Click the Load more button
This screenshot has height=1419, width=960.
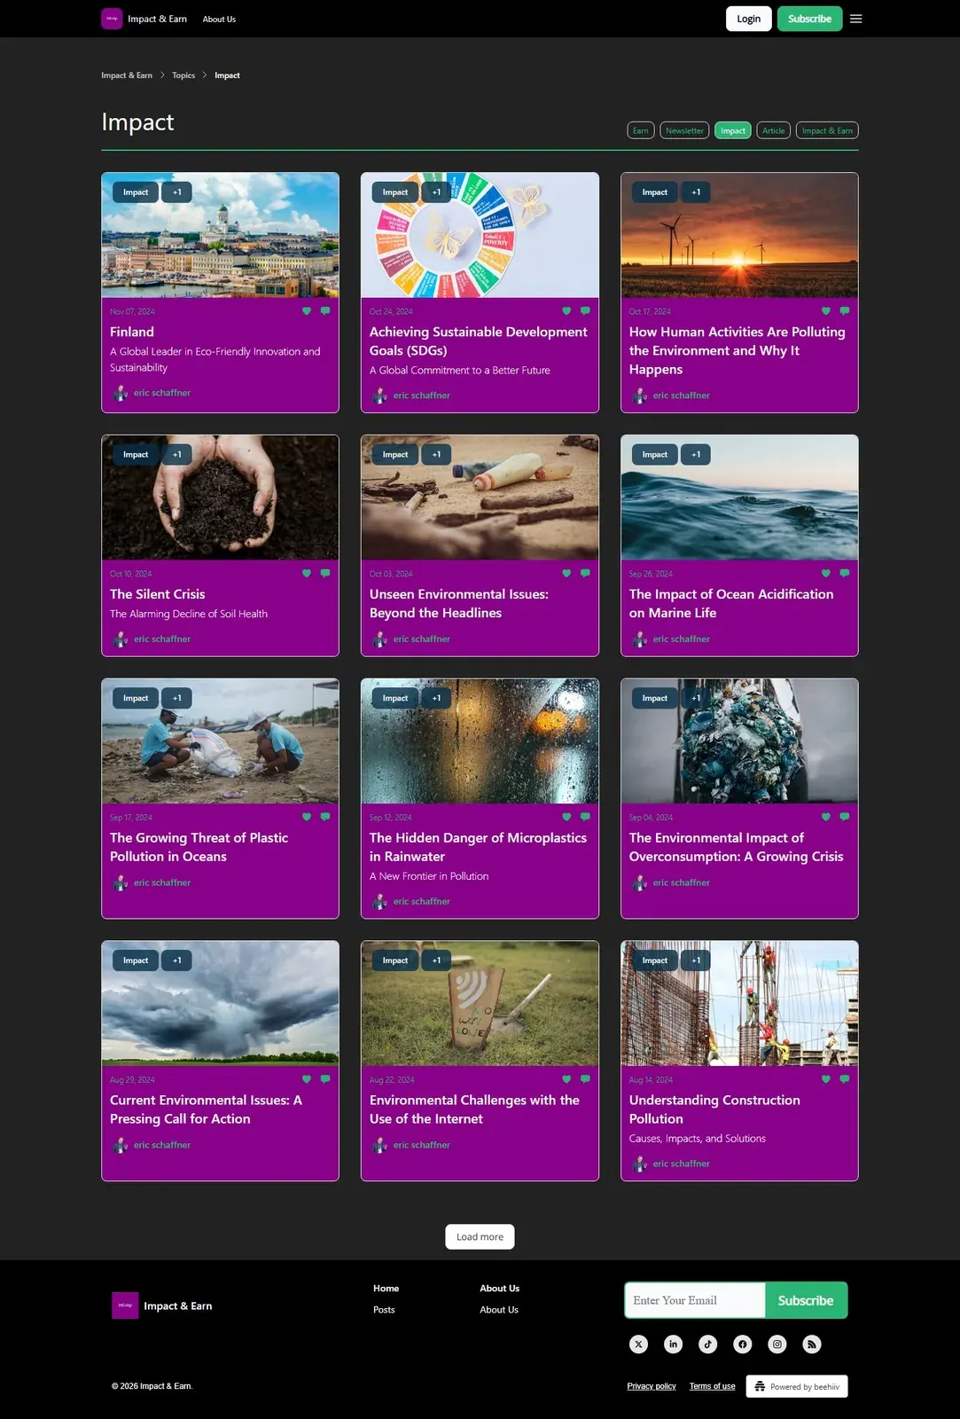480,1236
